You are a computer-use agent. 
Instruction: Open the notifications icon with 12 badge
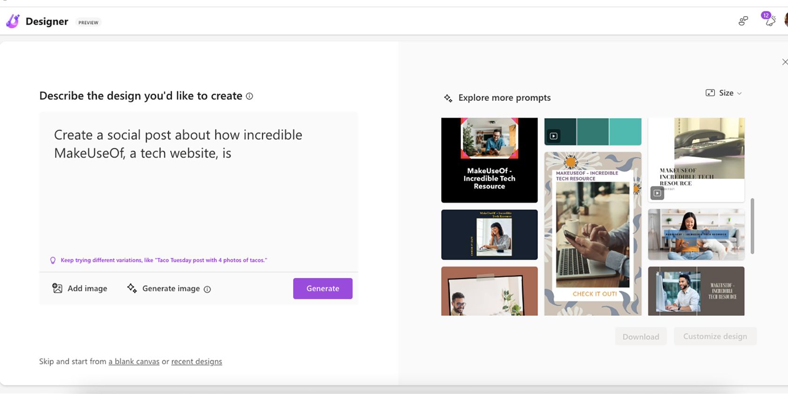[769, 20]
